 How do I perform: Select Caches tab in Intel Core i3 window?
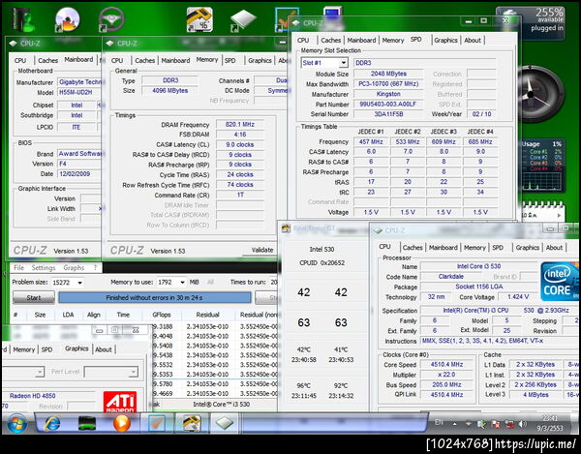413,248
